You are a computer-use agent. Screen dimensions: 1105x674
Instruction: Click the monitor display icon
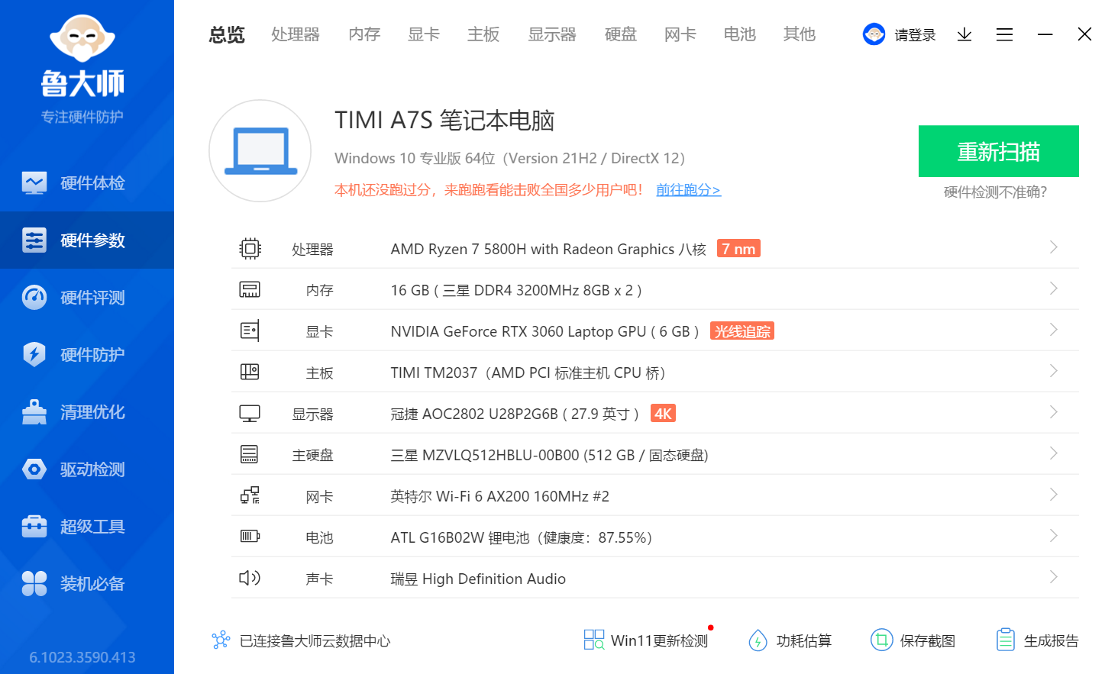[250, 414]
